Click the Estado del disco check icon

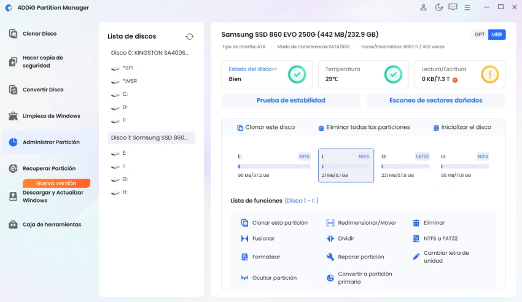(x=297, y=74)
